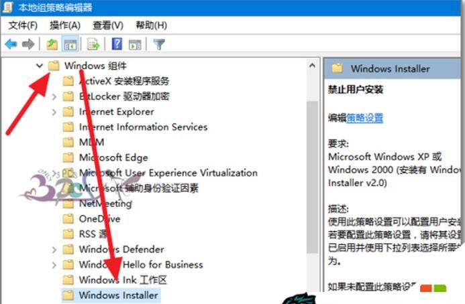The width and height of the screenshot is (465, 304).
Task: Click the blue Back arrow toolbar icon
Action: pos(11,44)
